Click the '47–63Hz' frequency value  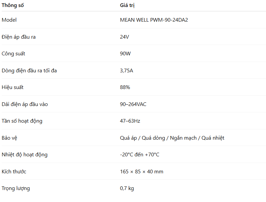tap(130, 121)
